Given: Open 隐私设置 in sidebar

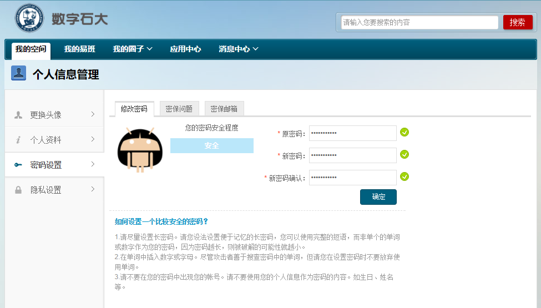Looking at the screenshot, I should click(x=54, y=190).
